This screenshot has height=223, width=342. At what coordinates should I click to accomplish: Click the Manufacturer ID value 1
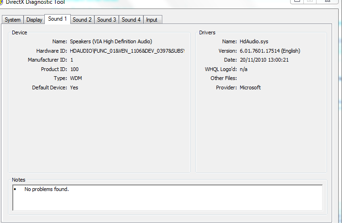(x=72, y=60)
